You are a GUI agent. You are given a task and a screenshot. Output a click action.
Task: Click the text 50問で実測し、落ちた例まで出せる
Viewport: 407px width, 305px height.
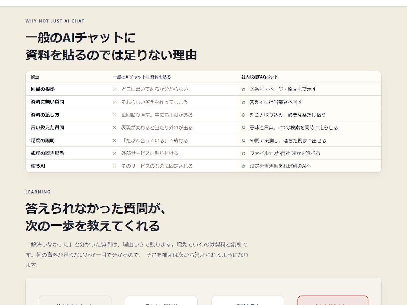288,141
